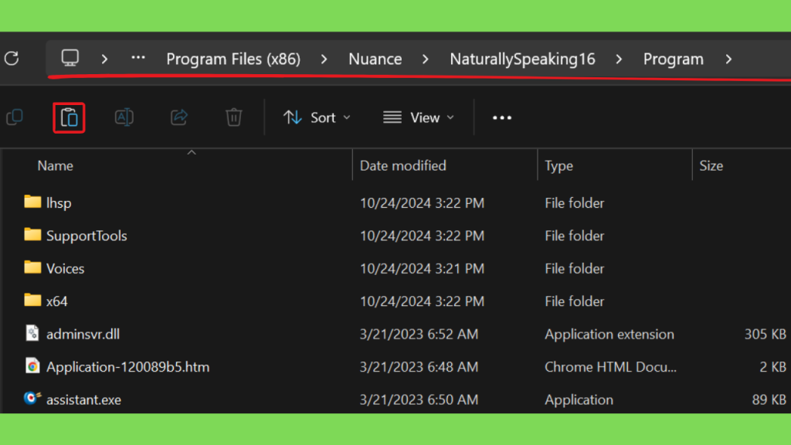Click the Delete trash can icon
This screenshot has width=791, height=445.
(x=233, y=117)
